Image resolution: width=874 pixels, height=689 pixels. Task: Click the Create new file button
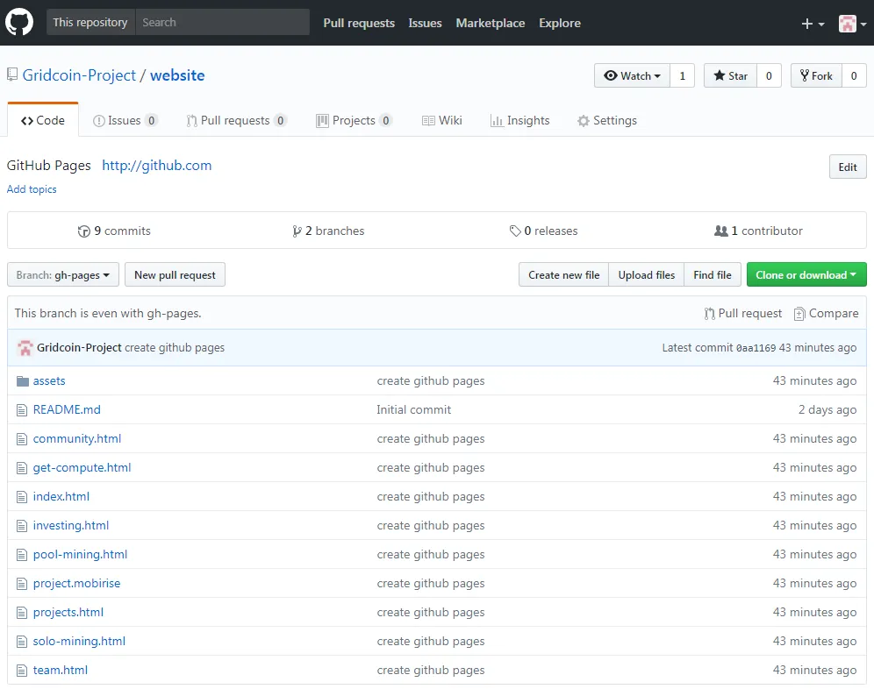(x=564, y=274)
